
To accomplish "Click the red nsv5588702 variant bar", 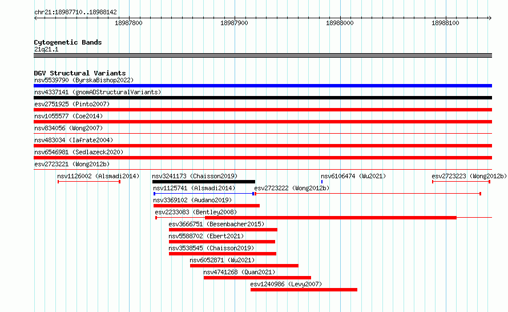I will pos(222,242).
